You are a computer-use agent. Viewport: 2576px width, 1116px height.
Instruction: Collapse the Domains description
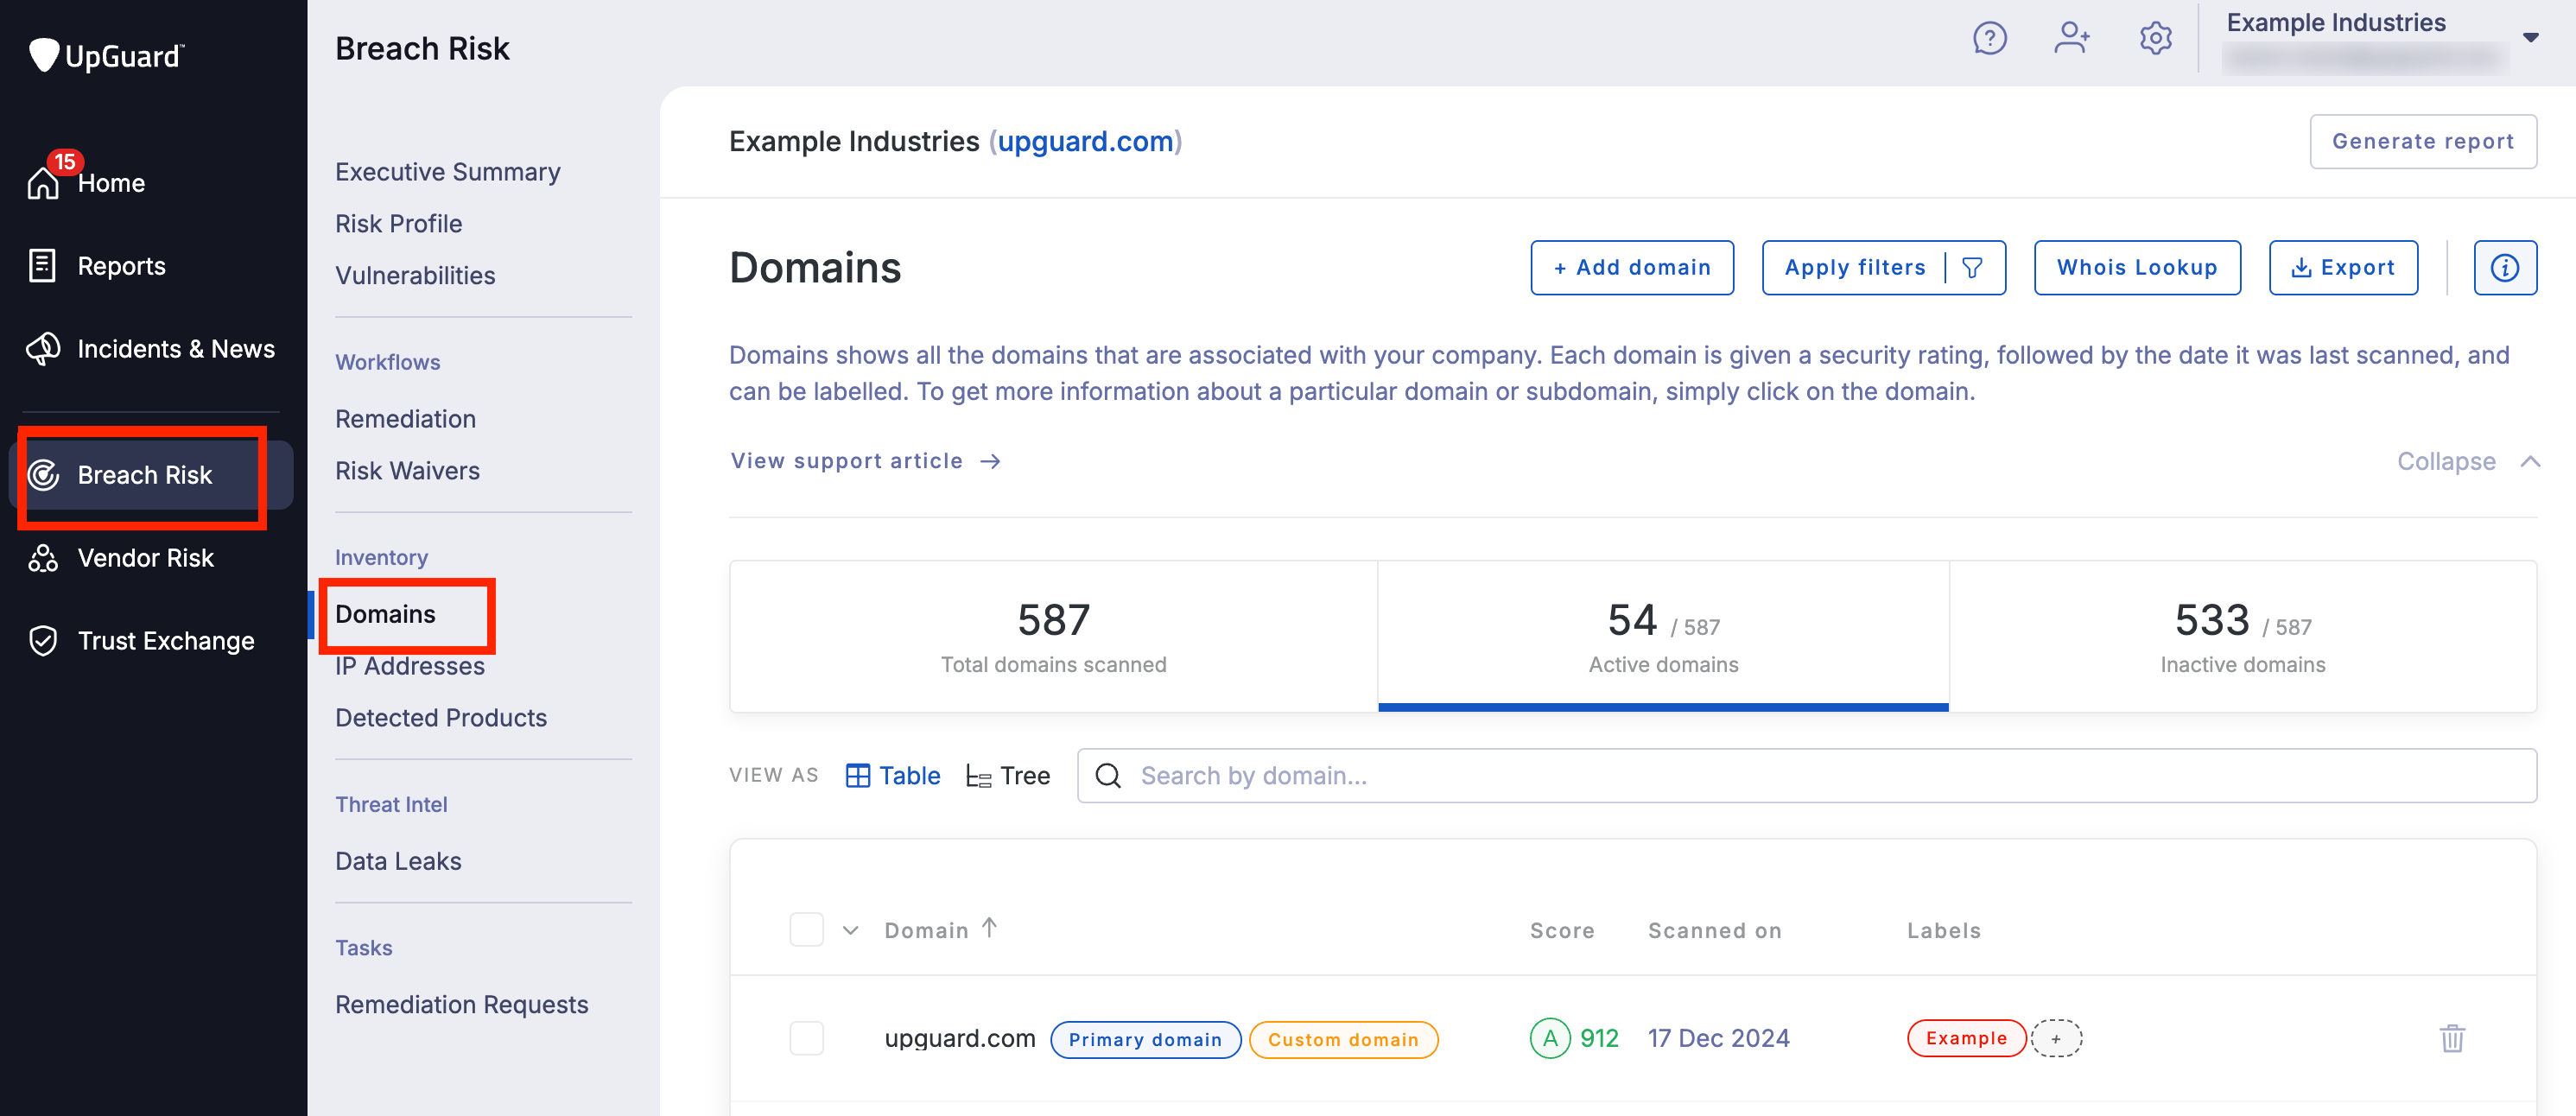click(2467, 462)
